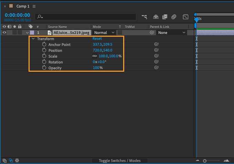Open the Comp 1 panel menu

point(34,6)
